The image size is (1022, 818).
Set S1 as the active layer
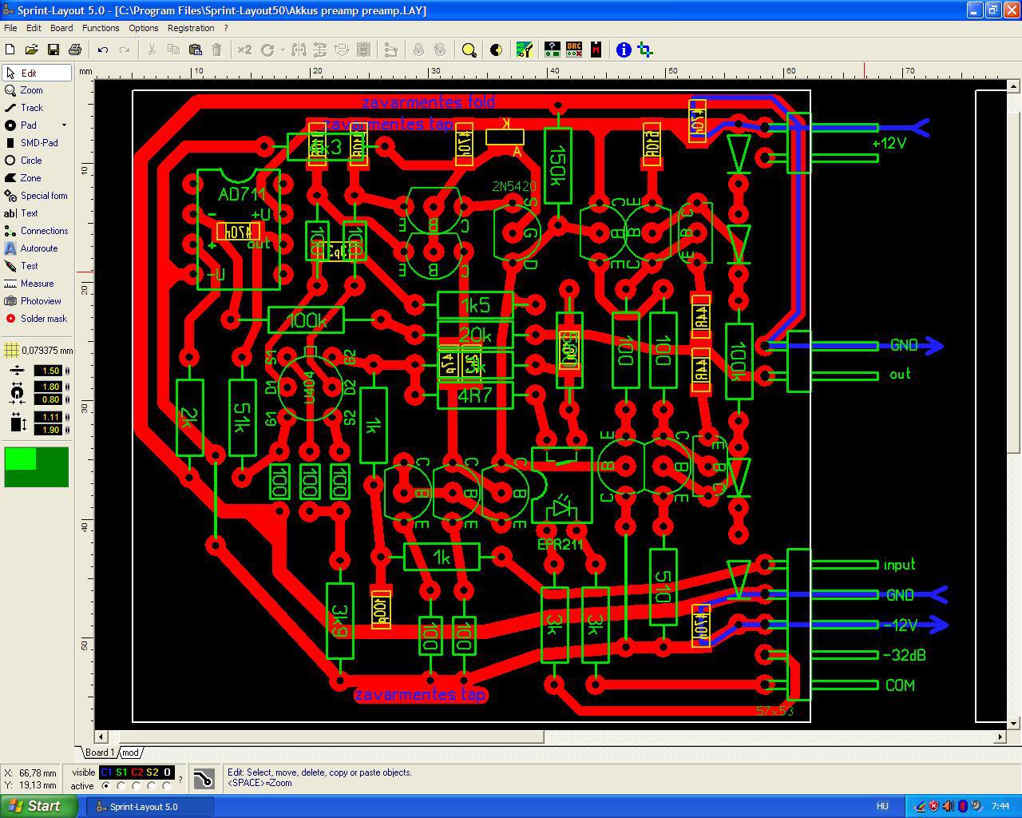click(121, 786)
